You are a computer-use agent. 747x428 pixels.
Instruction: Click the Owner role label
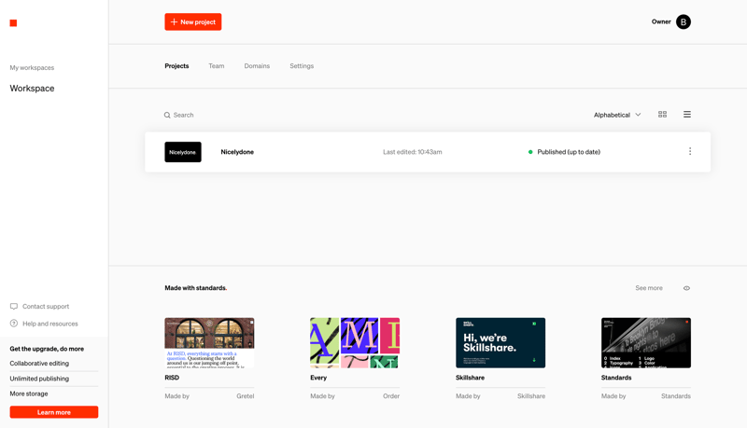661,21
